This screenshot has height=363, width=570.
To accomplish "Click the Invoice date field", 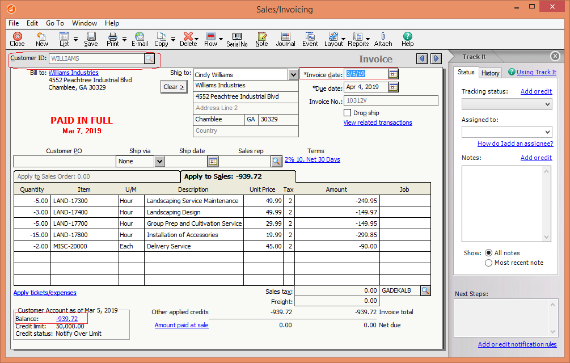I will 366,74.
